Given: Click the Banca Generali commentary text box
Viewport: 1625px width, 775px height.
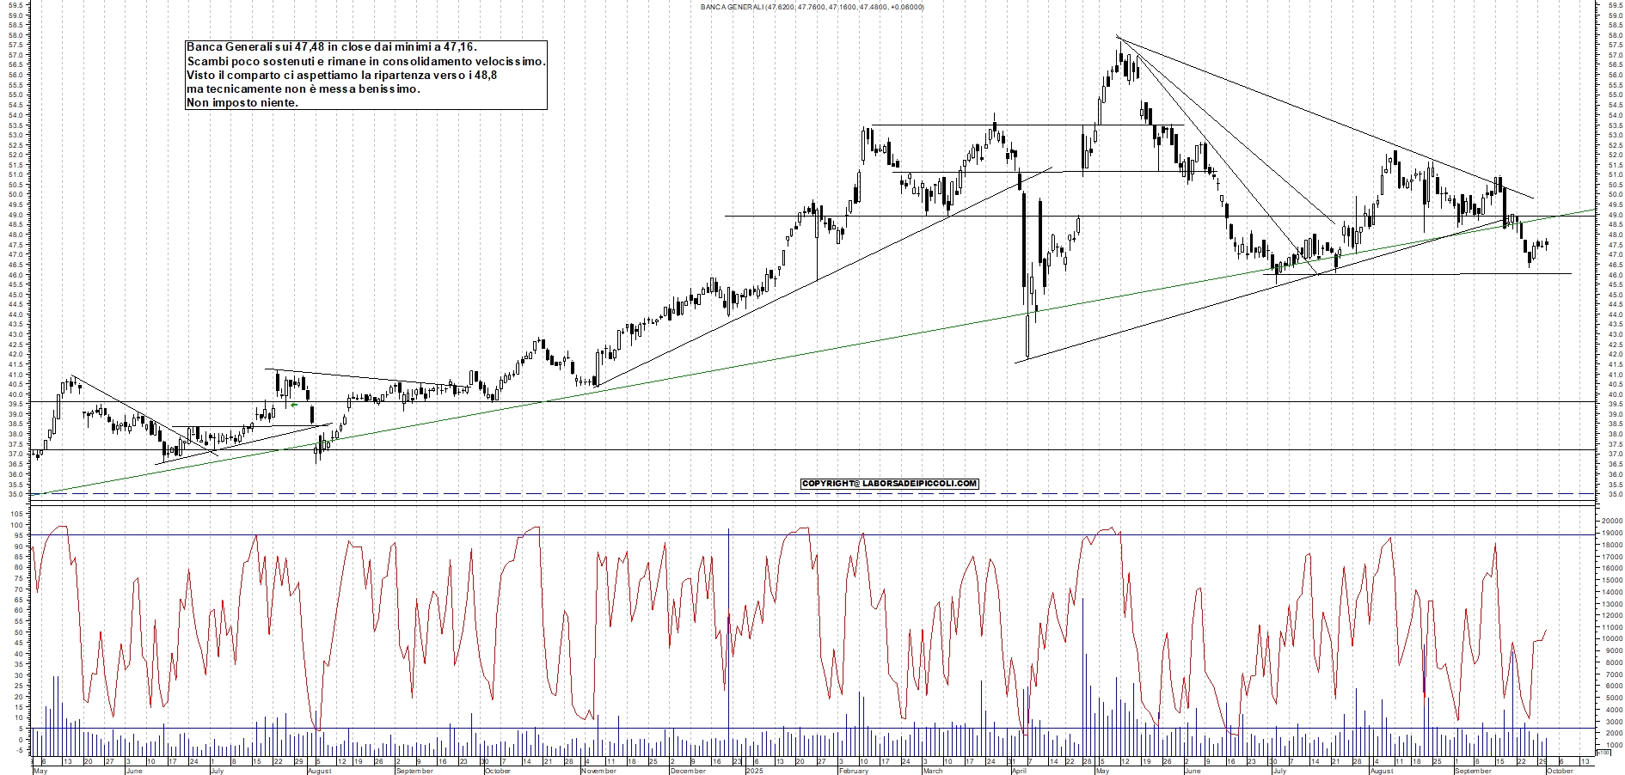Looking at the screenshot, I should pyautogui.click(x=366, y=75).
